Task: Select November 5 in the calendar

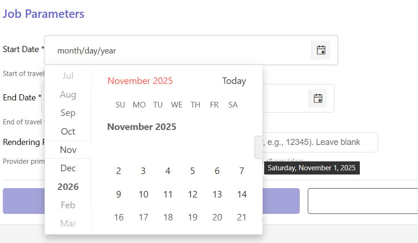Action: 192,171
